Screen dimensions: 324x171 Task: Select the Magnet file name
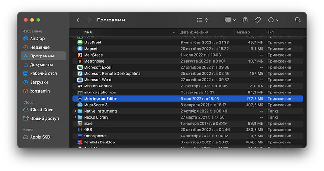click(91, 49)
